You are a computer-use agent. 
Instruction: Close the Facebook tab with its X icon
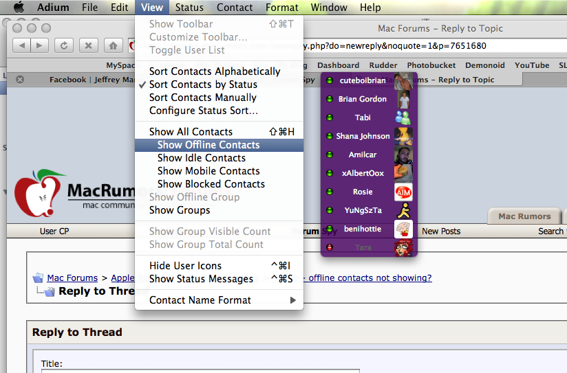pyautogui.click(x=20, y=80)
